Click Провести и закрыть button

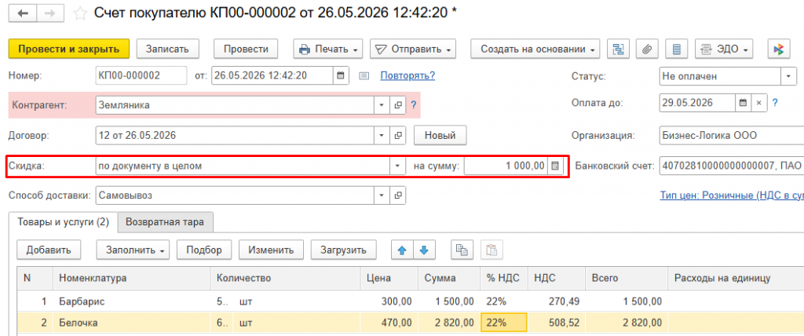[69, 49]
